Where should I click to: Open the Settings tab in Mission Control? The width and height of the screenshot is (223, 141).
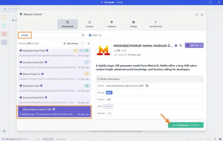pos(134,24)
